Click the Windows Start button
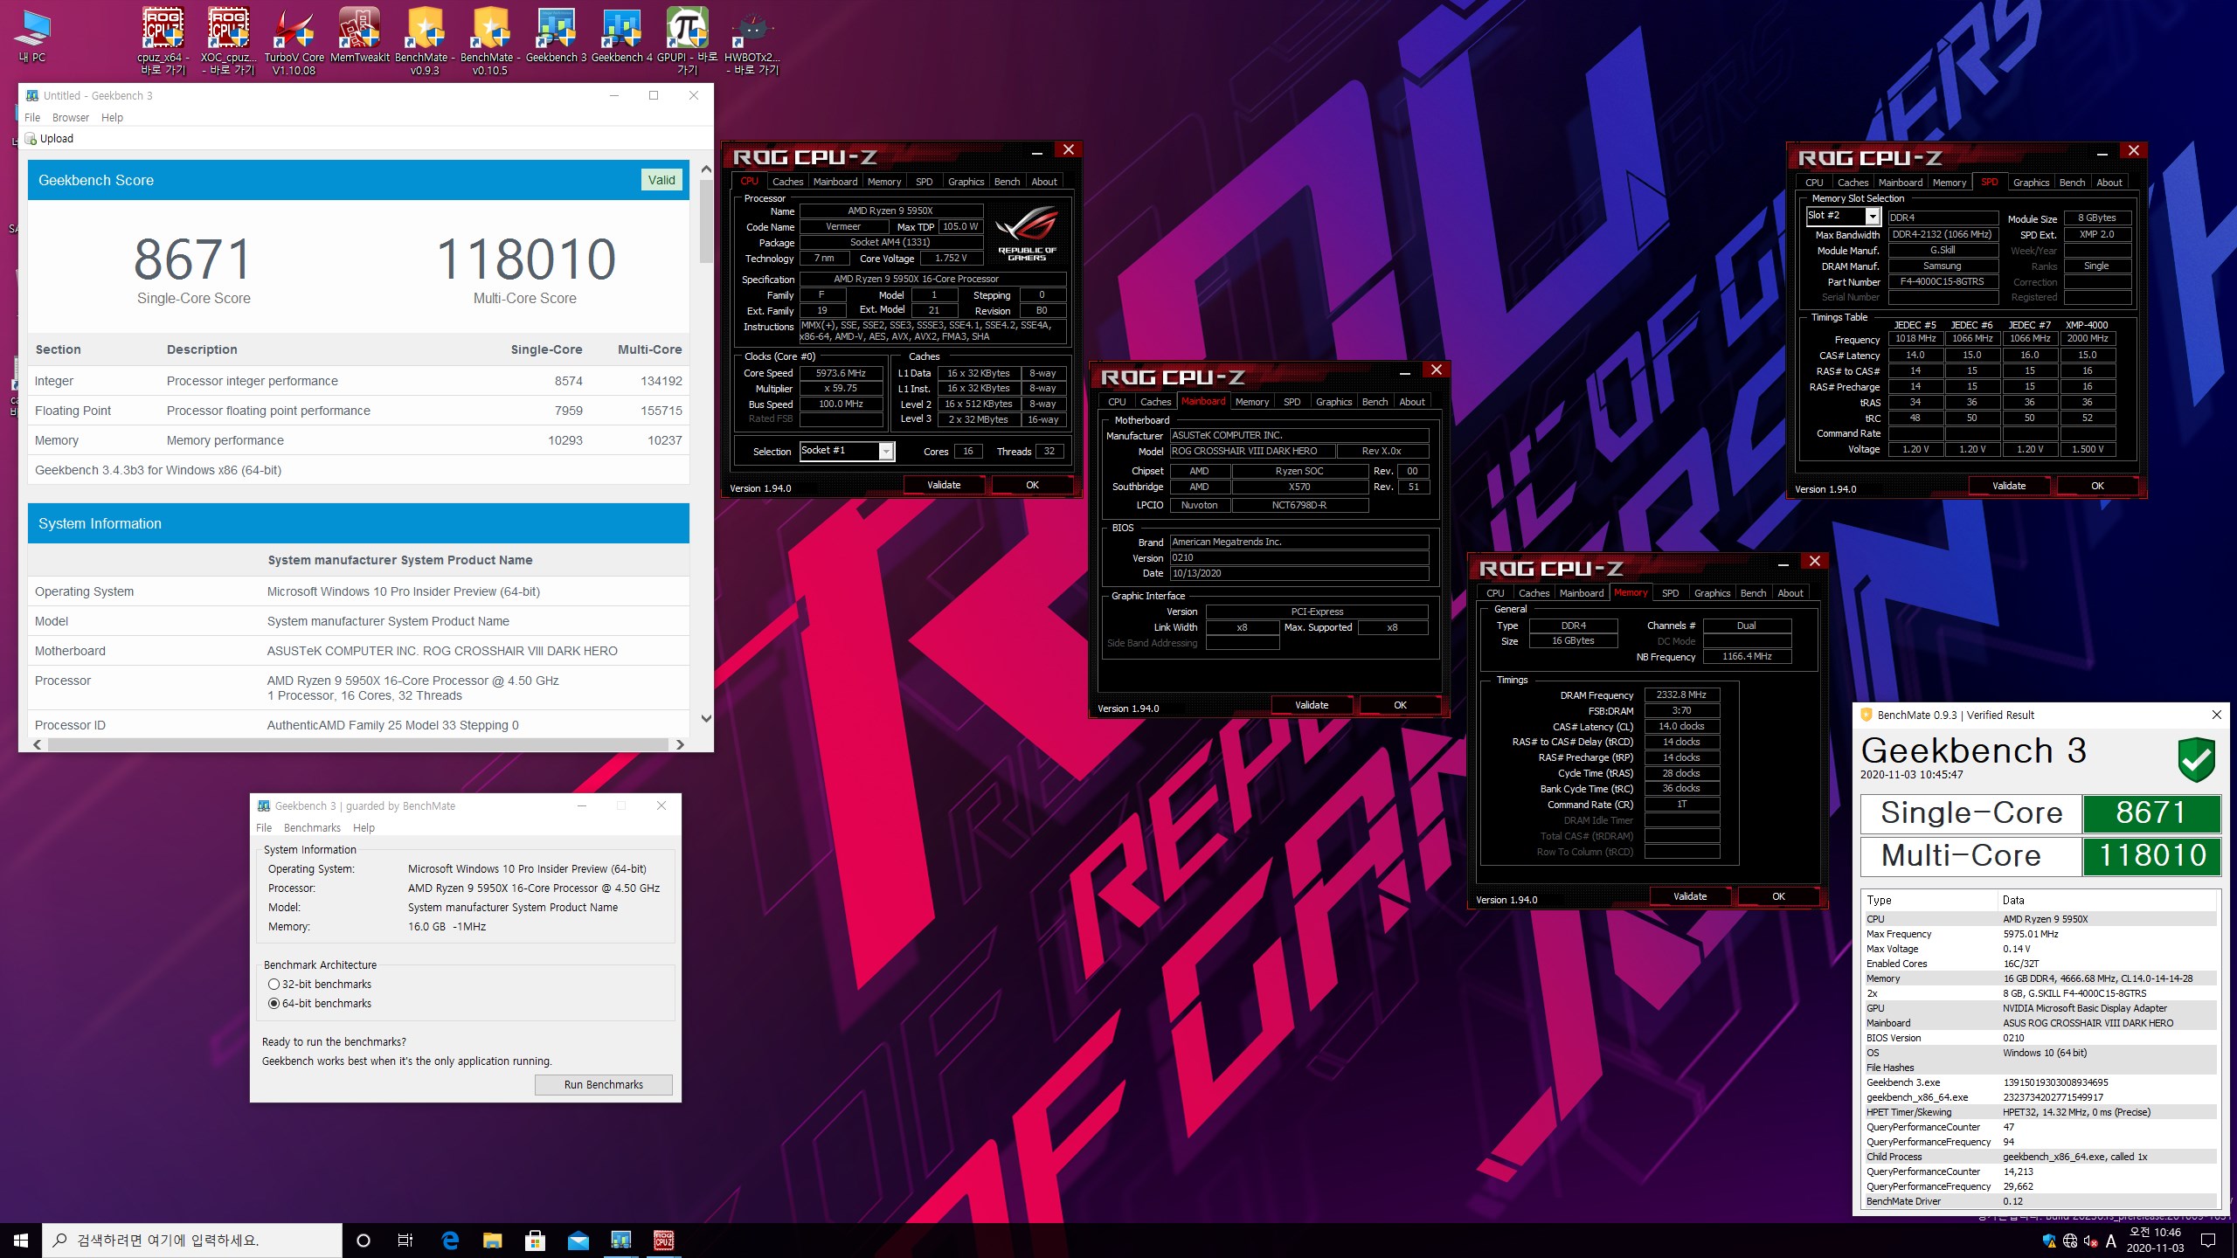2237x1258 pixels. (x=21, y=1241)
